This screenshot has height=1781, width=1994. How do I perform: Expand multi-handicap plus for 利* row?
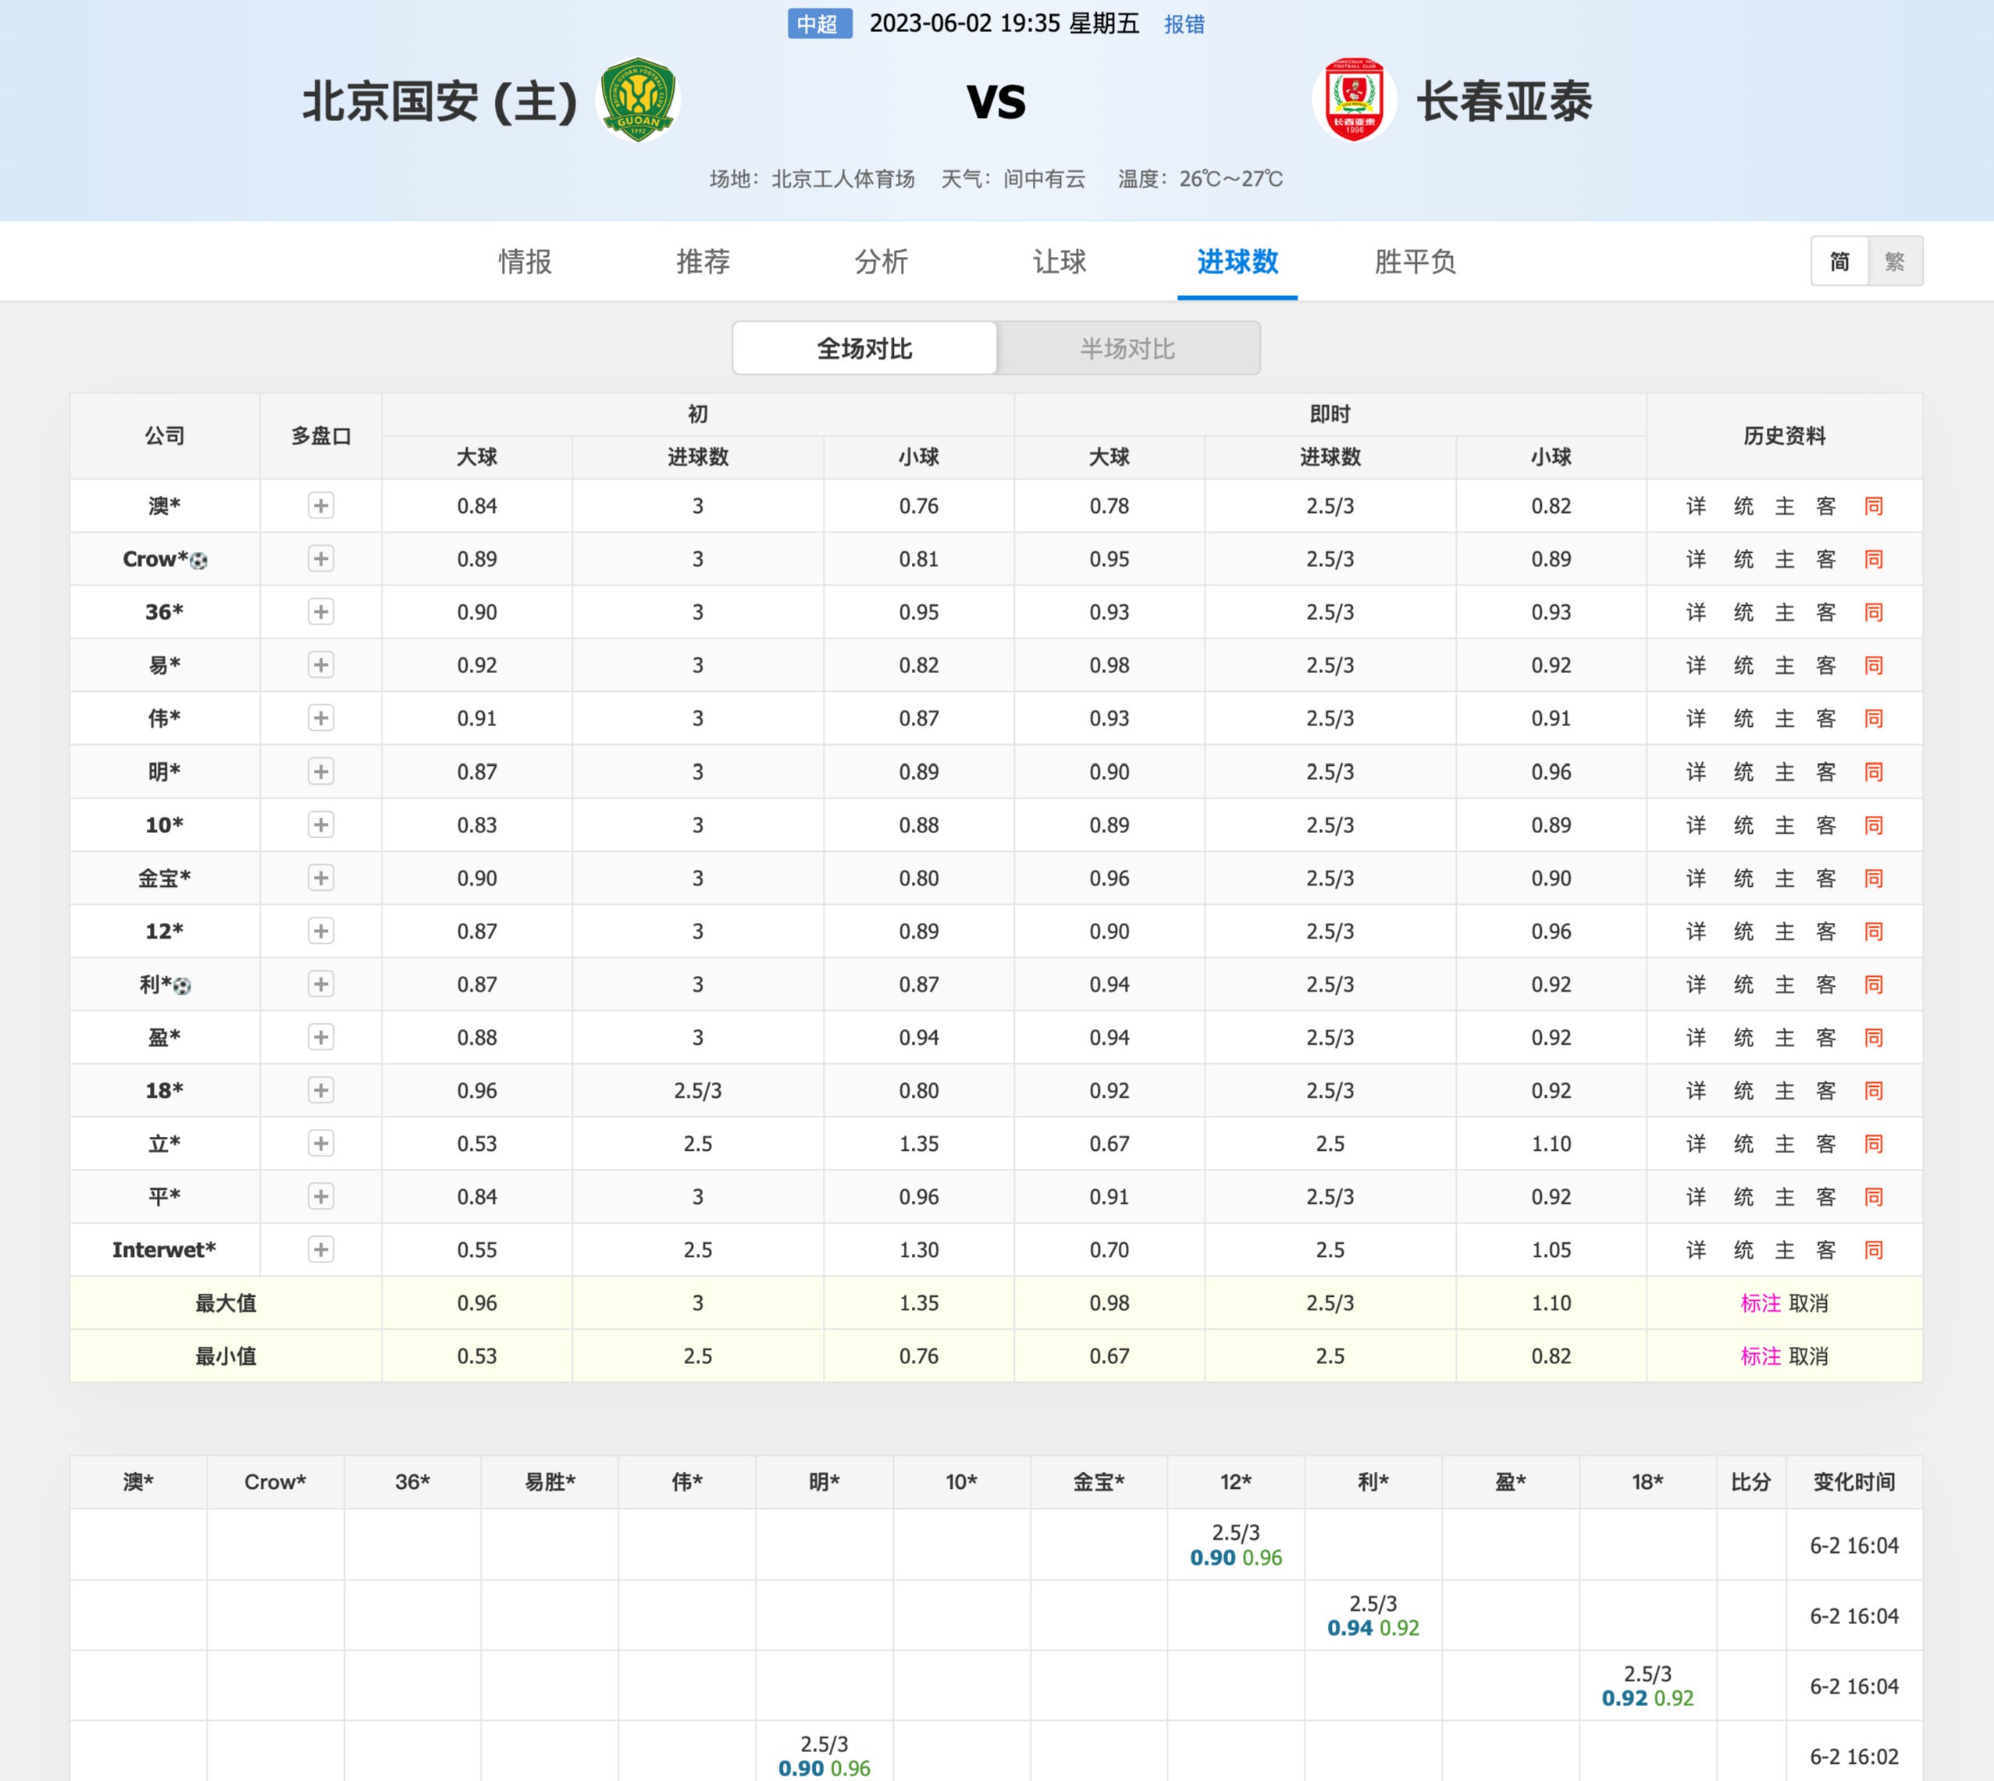click(x=321, y=985)
